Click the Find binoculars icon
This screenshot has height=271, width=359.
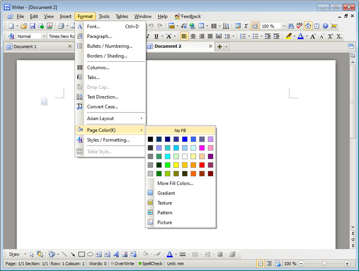point(291,26)
